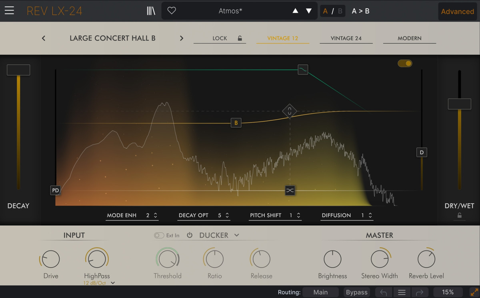Click the REV LX-24 title
The image size is (480, 298).
[54, 11]
